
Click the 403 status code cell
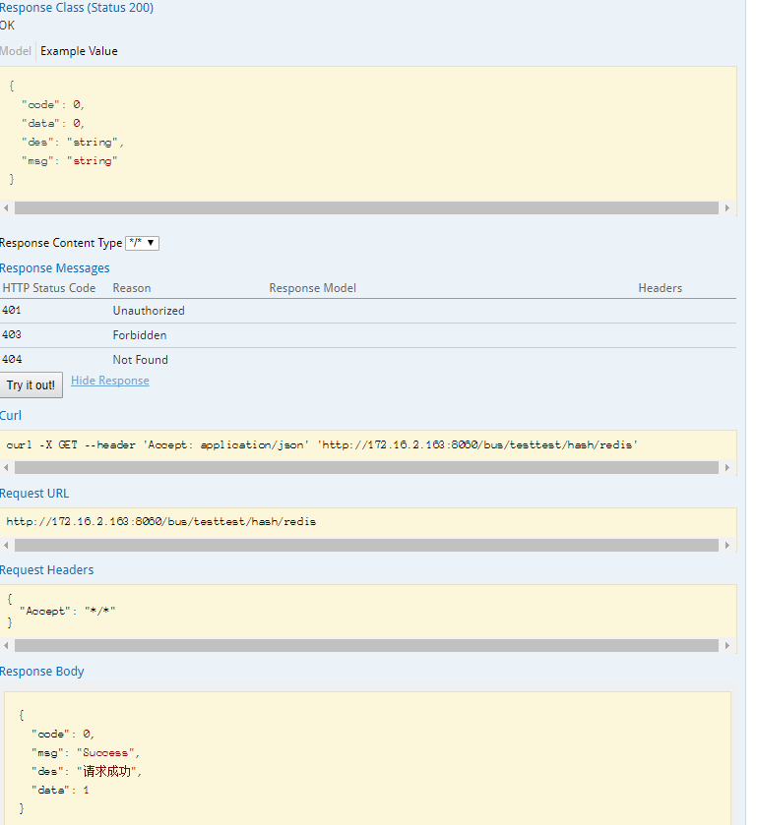[12, 334]
